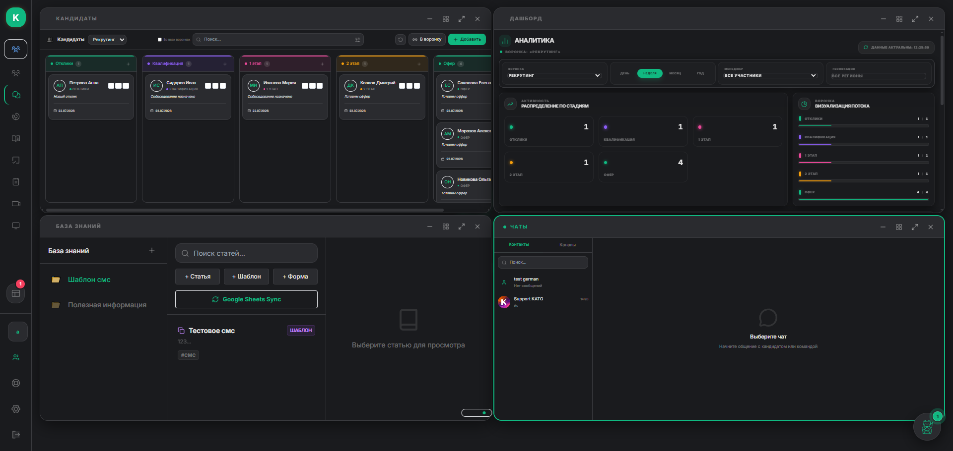The height and width of the screenshot is (451, 953).
Task: Click the K logo at top of sidebar
Action: coord(16,17)
